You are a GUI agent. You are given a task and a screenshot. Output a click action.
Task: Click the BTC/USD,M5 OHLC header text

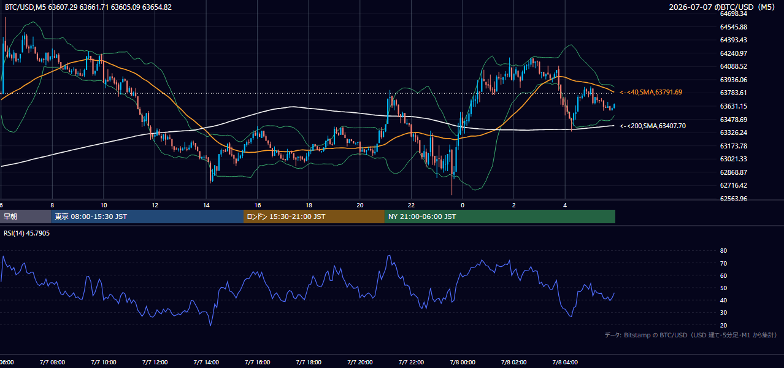(x=88, y=7)
